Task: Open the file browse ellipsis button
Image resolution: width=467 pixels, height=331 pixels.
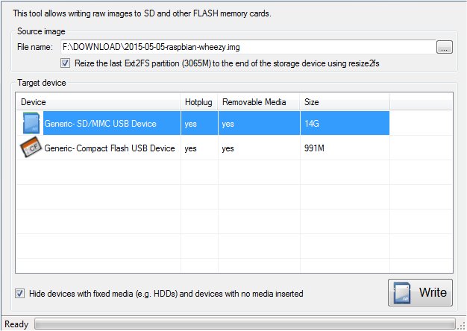Action: (x=445, y=48)
